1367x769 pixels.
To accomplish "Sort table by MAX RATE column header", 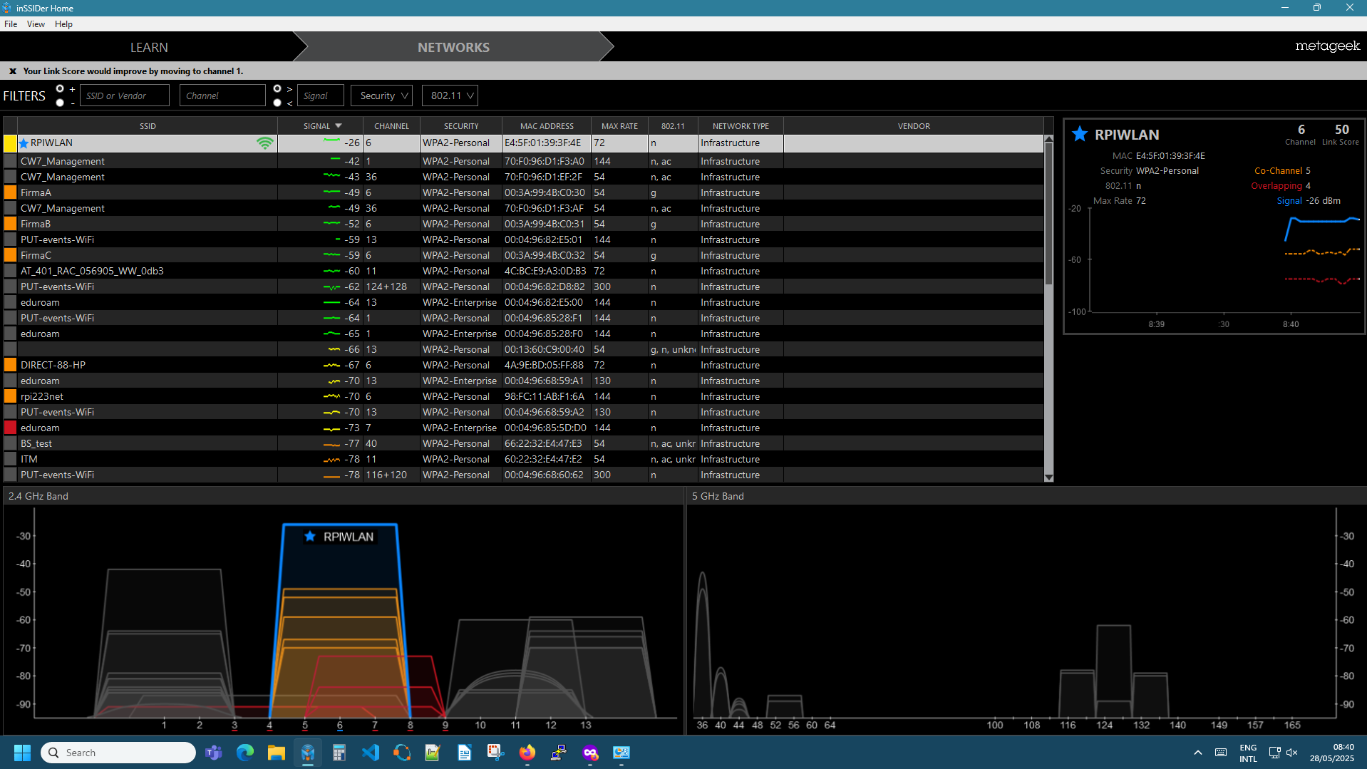I will pyautogui.click(x=619, y=126).
